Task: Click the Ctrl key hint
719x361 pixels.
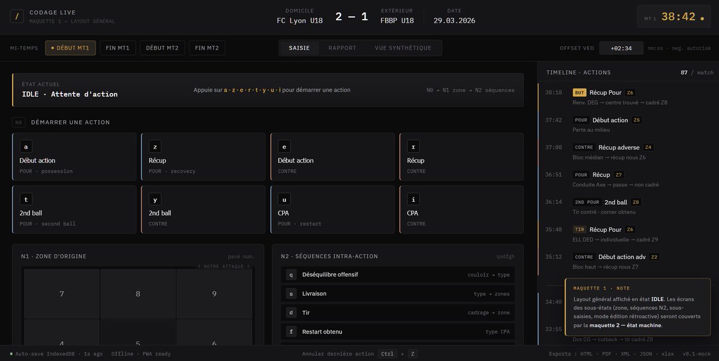Action: (x=387, y=354)
